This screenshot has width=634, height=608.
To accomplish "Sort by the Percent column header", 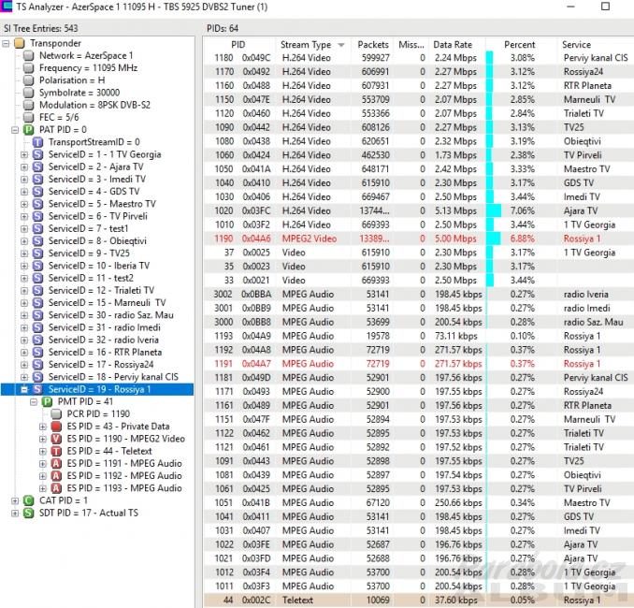I will pos(520,45).
